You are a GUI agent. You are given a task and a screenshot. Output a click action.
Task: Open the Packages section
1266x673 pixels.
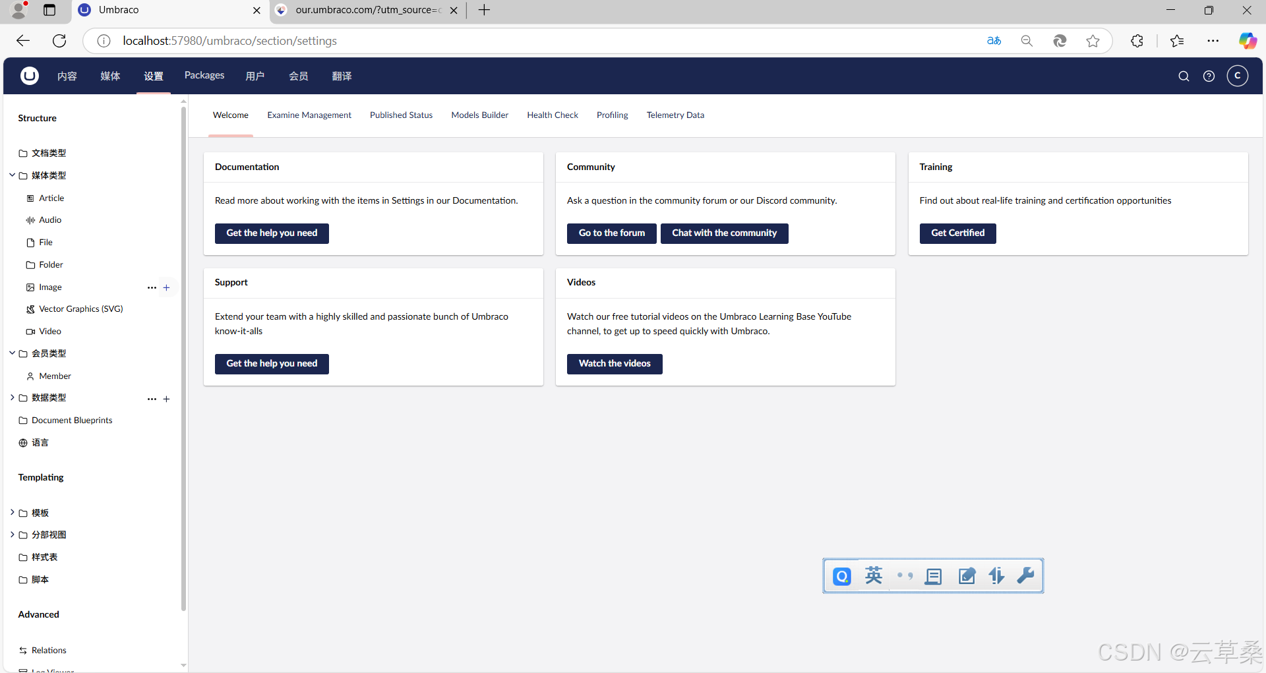point(204,76)
